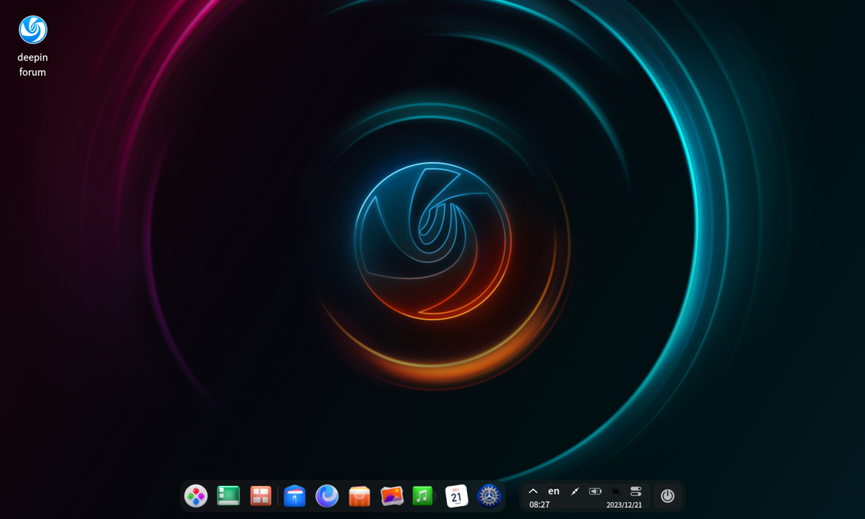Open Multitasking View in the dock
This screenshot has width=865, height=519.
tap(259, 496)
